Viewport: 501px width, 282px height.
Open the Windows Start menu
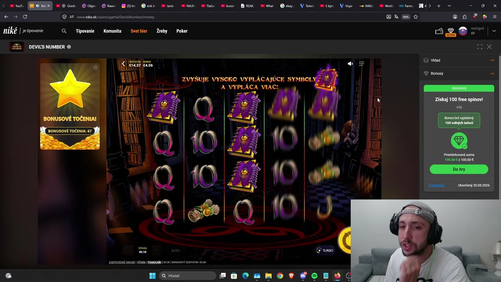153,276
